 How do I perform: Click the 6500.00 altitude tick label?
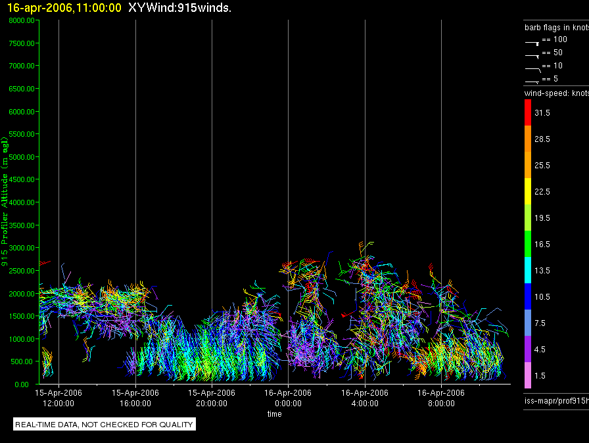22,89
